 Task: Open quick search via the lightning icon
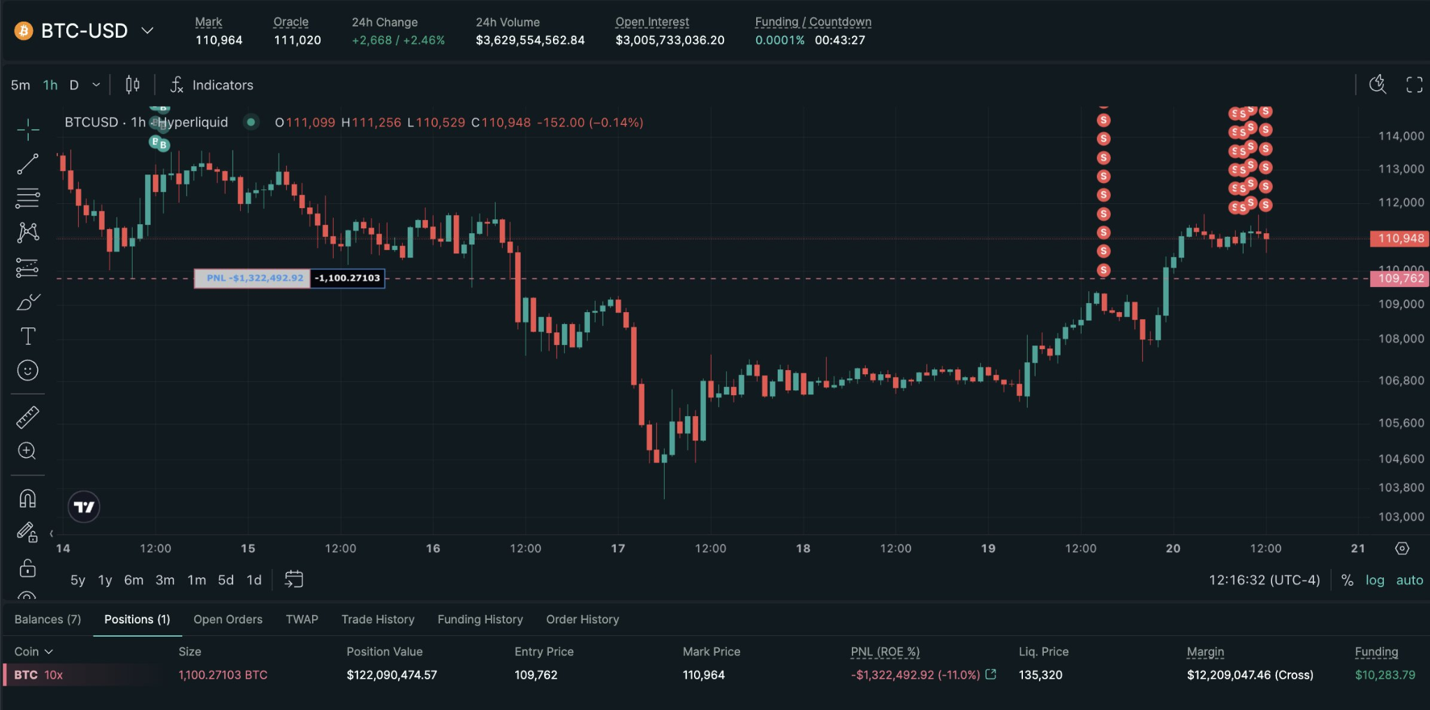point(1378,84)
